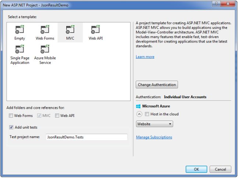The width and height of the screenshot is (239, 178).
Task: Select the Empty template icon
Action: (x=19, y=29)
